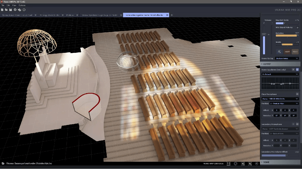Toggle the 3D venue map view icon
302x169 pixels.
click(229, 163)
